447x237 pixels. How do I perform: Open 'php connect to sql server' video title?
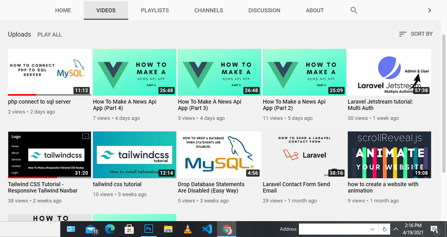point(39,102)
